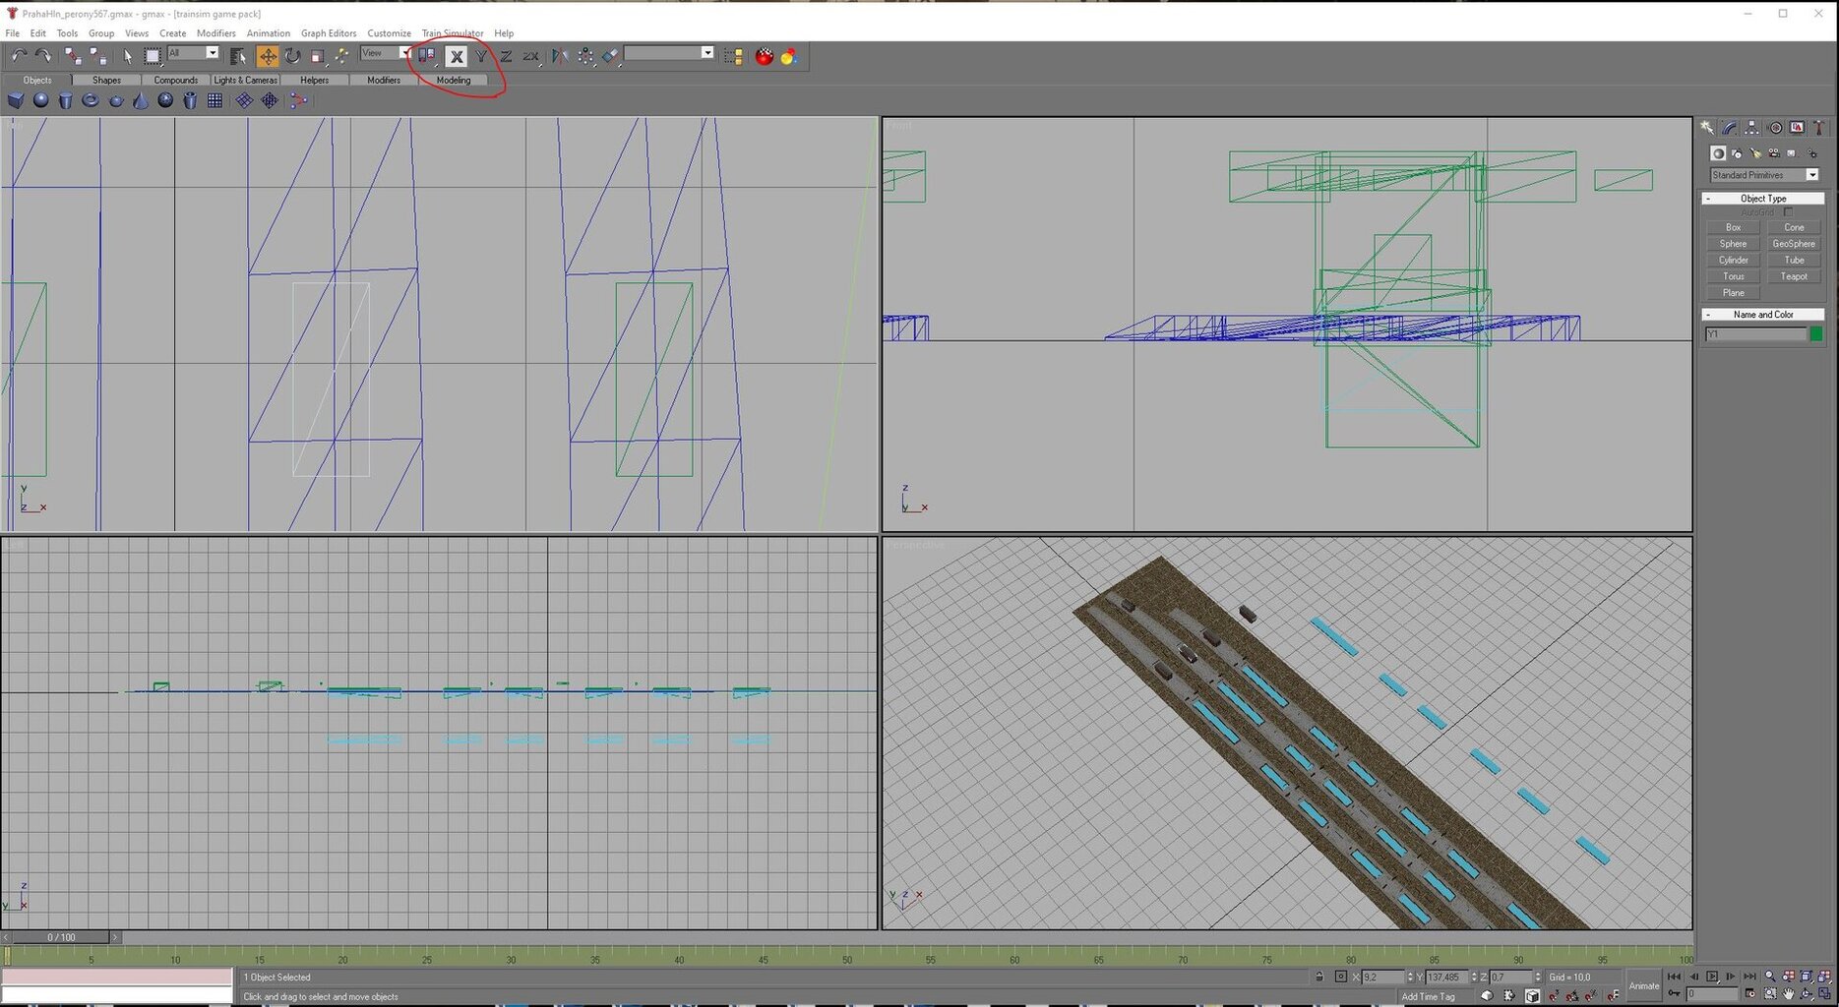Open the Graph Editors menu
Screen dimensions: 1839x1007
point(329,33)
